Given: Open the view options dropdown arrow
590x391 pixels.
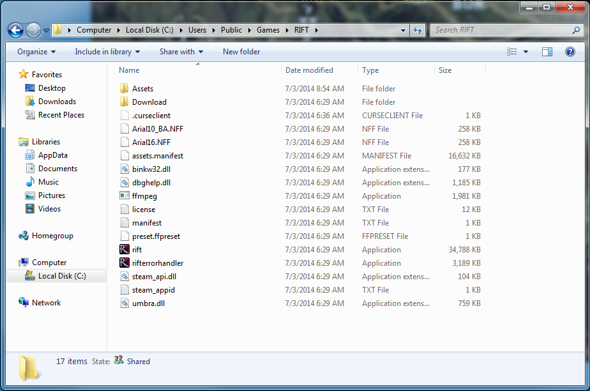Looking at the screenshot, I should tap(526, 52).
